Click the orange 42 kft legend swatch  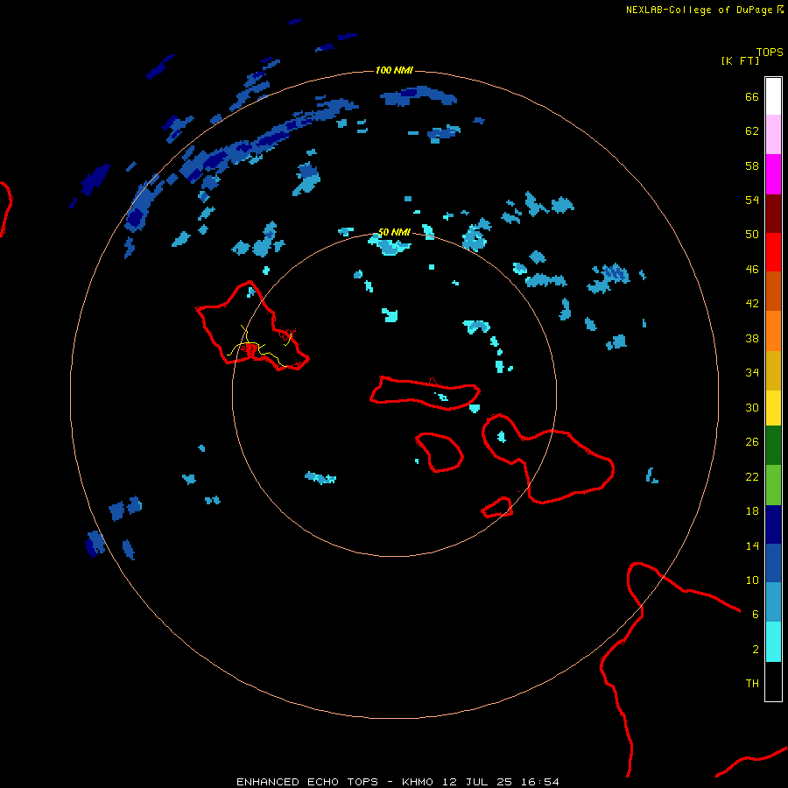coord(773,330)
